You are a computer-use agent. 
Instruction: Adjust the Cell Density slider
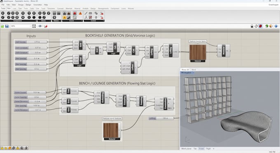coord(31,42)
